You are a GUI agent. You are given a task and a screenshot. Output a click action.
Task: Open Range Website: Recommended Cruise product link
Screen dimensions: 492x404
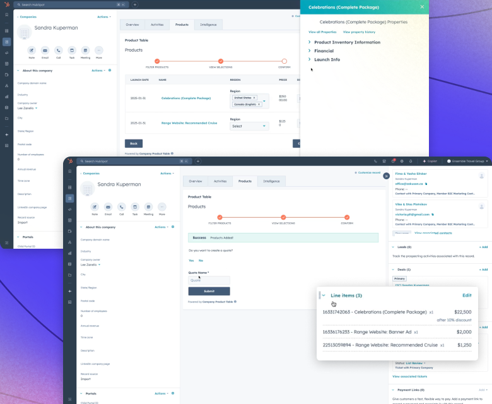click(x=189, y=123)
